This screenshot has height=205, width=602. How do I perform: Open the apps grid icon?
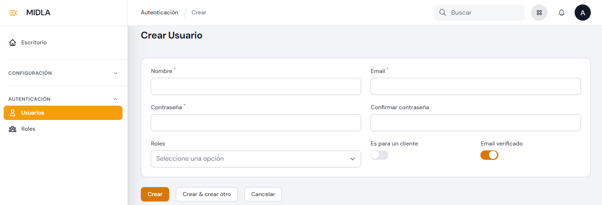pos(539,13)
